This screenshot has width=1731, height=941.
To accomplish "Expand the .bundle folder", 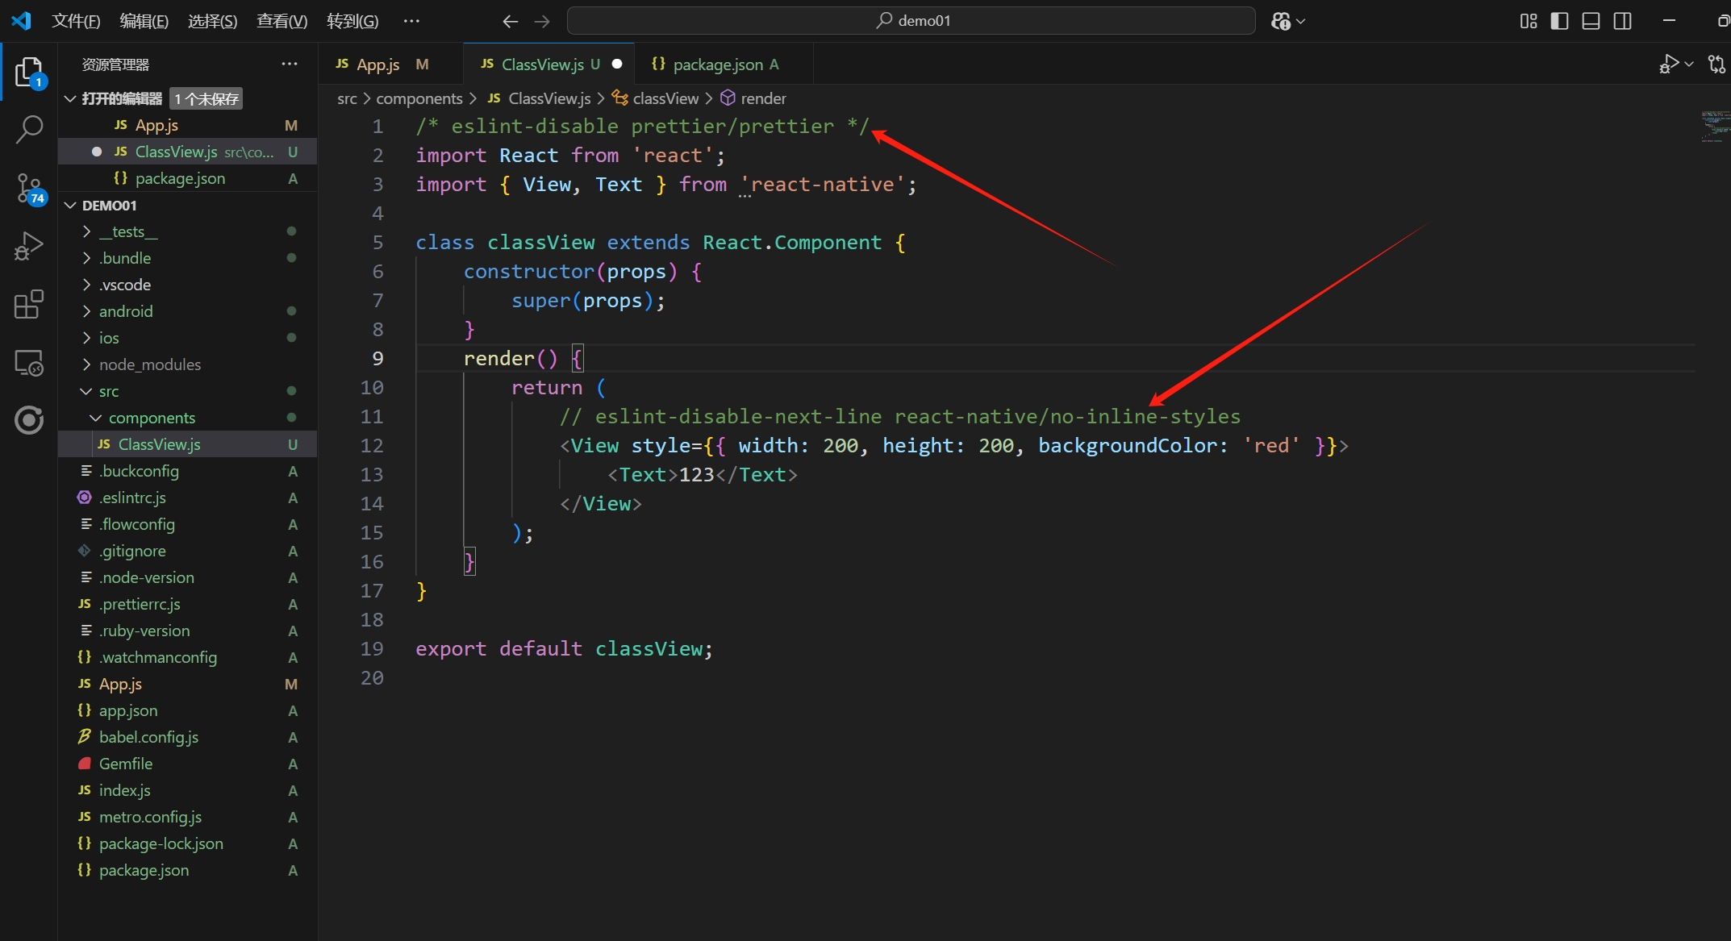I will click(x=86, y=258).
